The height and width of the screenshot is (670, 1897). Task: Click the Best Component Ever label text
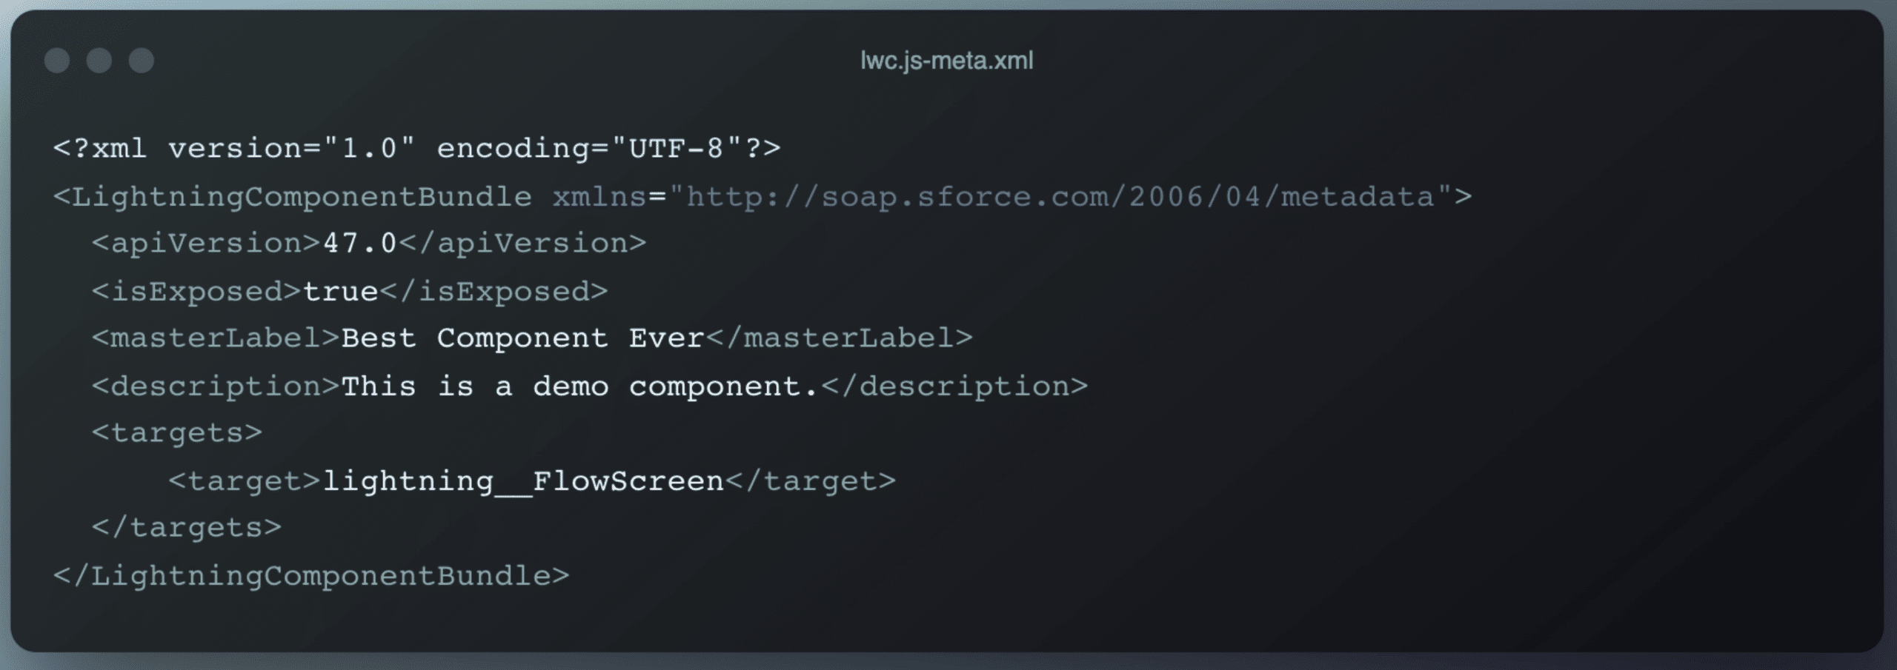[x=522, y=338]
